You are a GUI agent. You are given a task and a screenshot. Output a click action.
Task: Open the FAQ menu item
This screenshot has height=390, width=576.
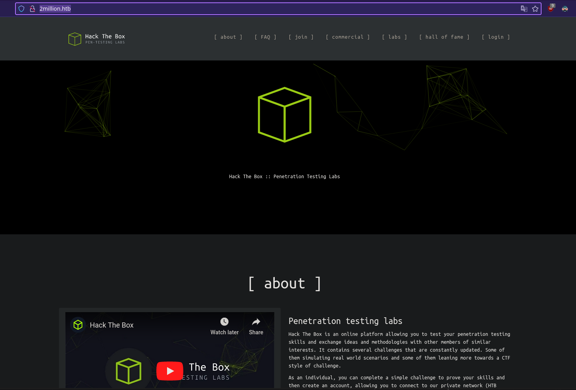point(265,37)
